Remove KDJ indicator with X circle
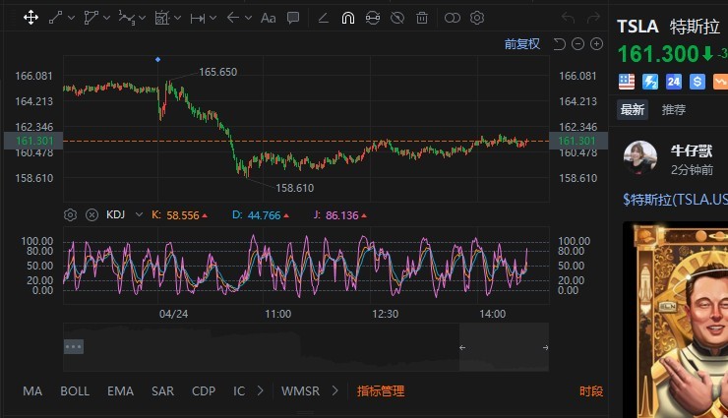The image size is (728, 418). pyautogui.click(x=91, y=214)
